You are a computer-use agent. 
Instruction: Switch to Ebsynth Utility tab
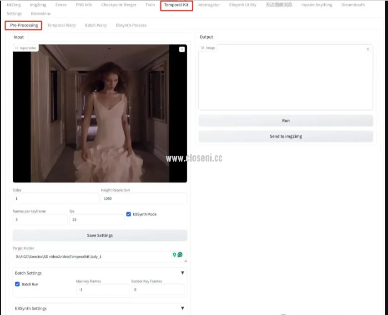point(243,5)
